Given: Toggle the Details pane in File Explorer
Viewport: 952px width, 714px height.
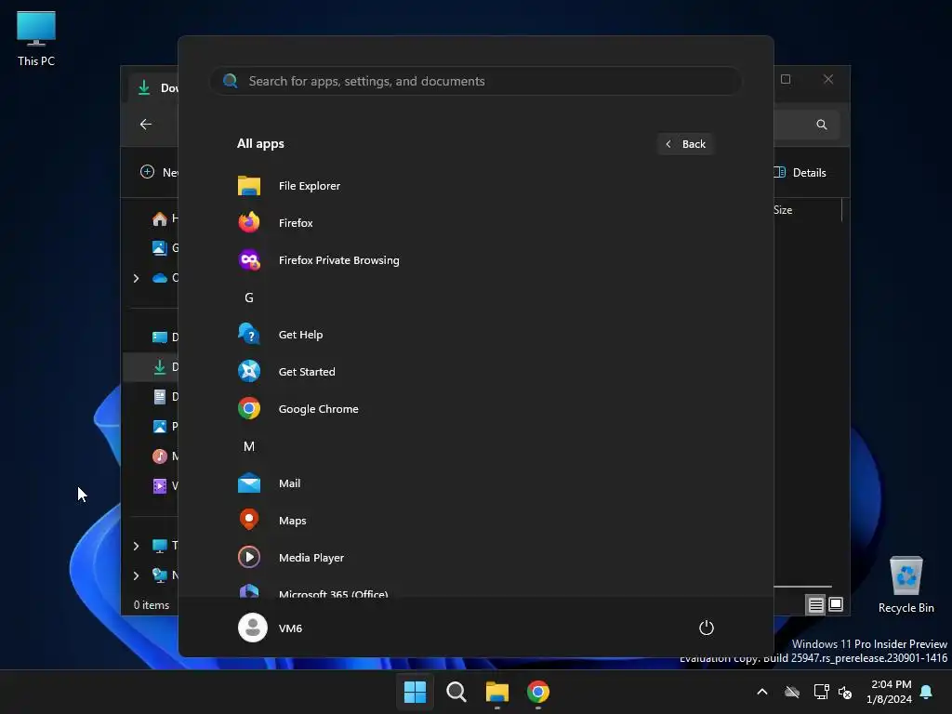Looking at the screenshot, I should (x=800, y=172).
